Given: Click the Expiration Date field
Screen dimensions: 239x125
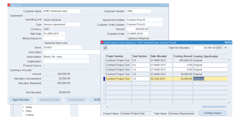Looking at the screenshot, I should tap(137, 34).
